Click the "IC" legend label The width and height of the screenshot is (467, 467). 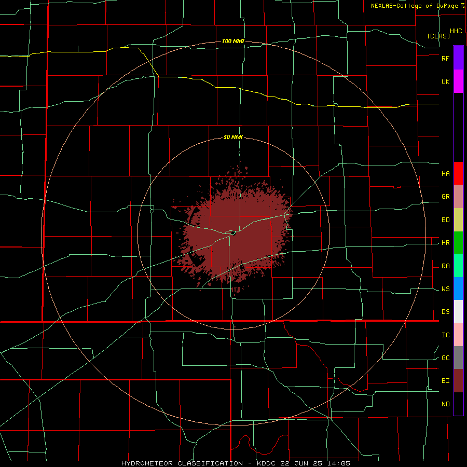click(445, 335)
